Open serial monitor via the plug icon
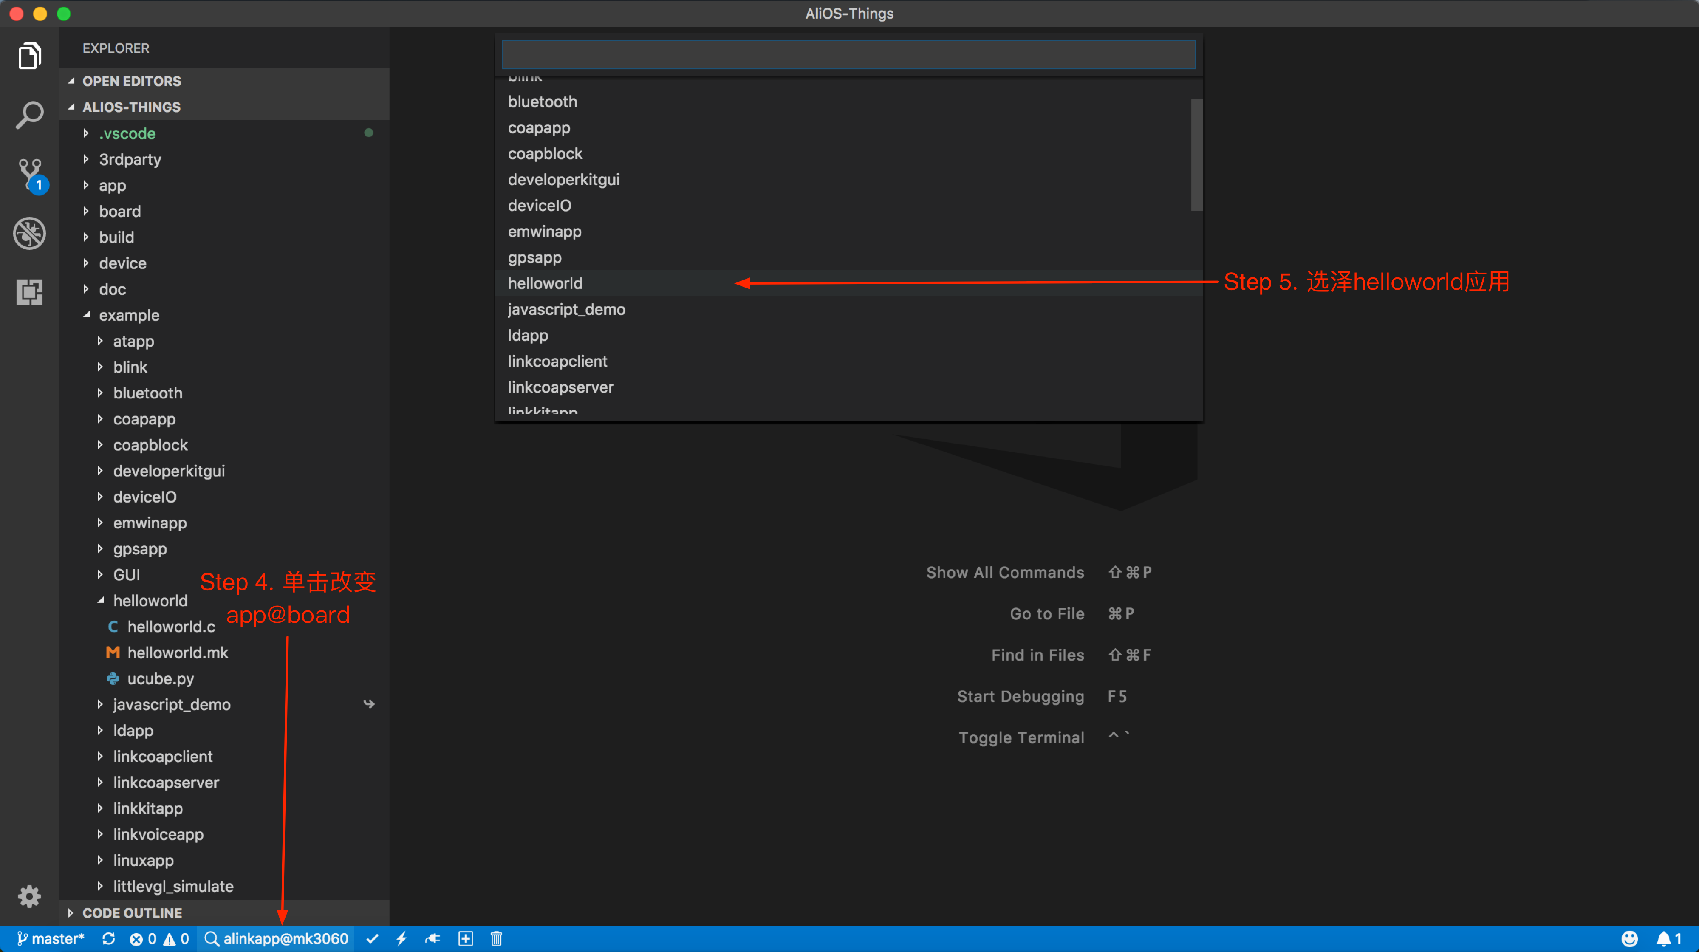Screen dimensions: 1699x952 [x=433, y=938]
